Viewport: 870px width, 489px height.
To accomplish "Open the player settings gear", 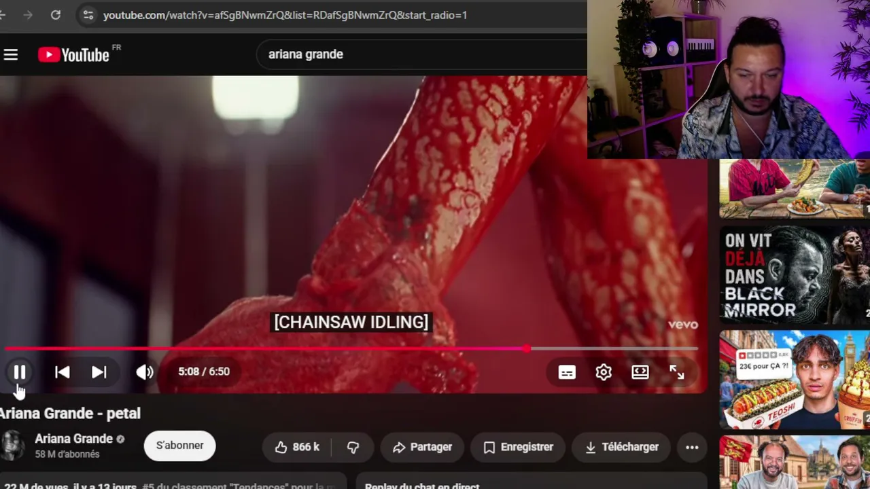I will tap(604, 372).
